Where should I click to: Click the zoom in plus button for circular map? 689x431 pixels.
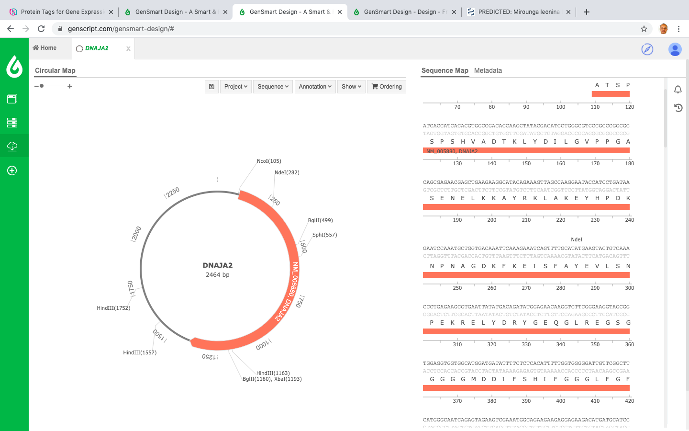[70, 86]
